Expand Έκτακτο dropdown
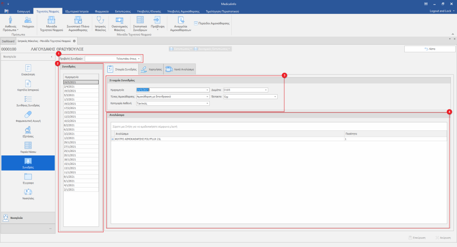Viewport: 457px width, 247px height. tap(275, 96)
